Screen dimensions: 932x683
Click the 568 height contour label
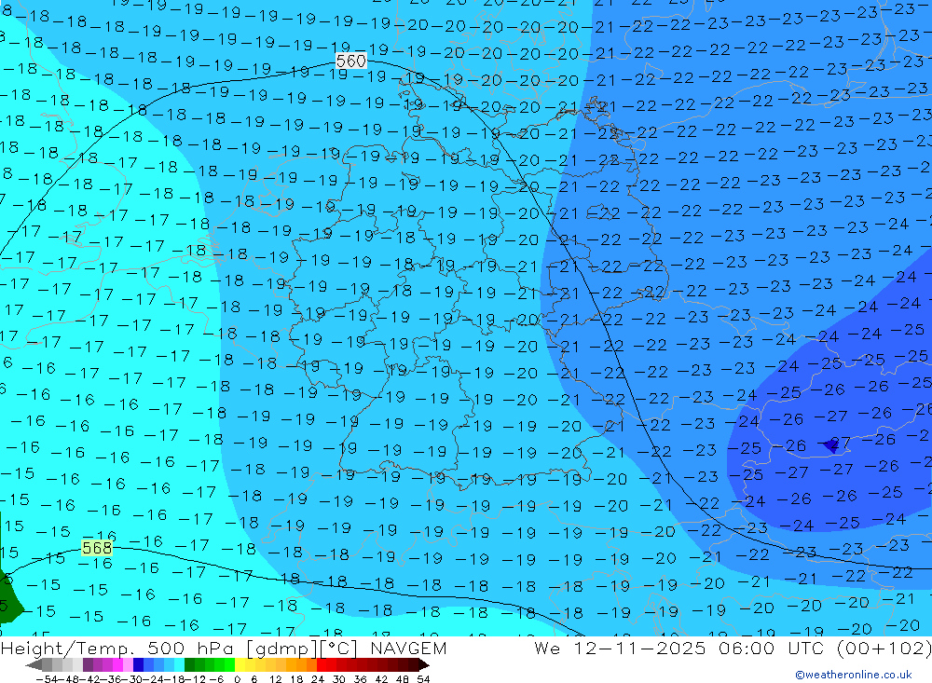(x=97, y=548)
